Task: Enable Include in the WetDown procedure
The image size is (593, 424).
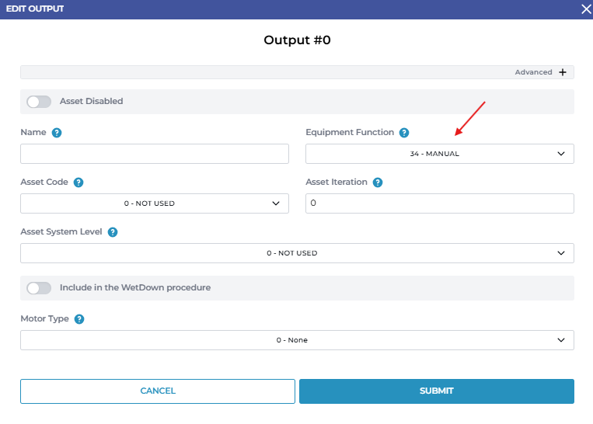Action: click(39, 288)
